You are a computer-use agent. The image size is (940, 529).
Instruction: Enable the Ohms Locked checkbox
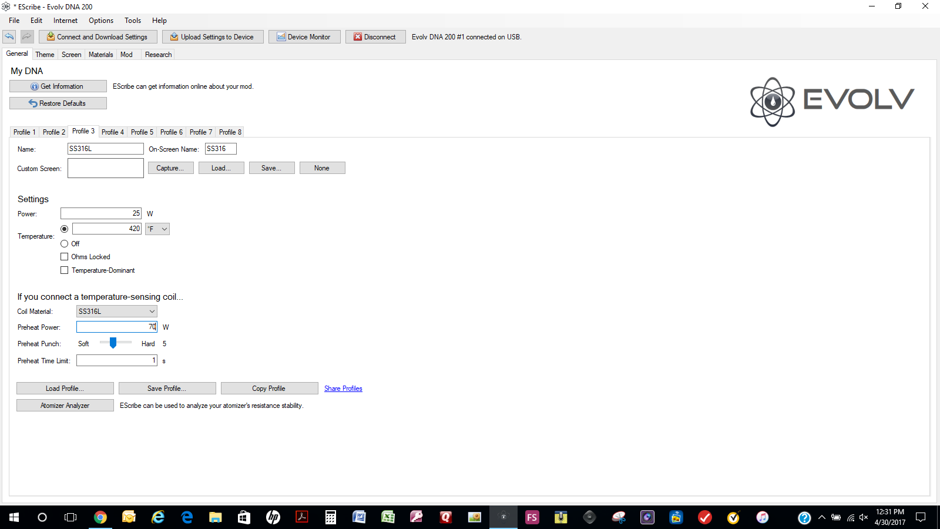coord(65,257)
